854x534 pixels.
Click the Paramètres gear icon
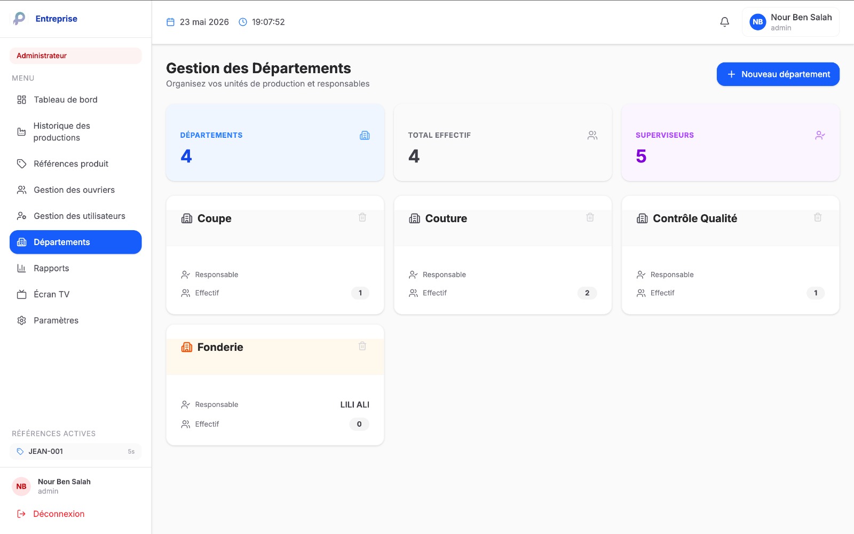[21, 320]
